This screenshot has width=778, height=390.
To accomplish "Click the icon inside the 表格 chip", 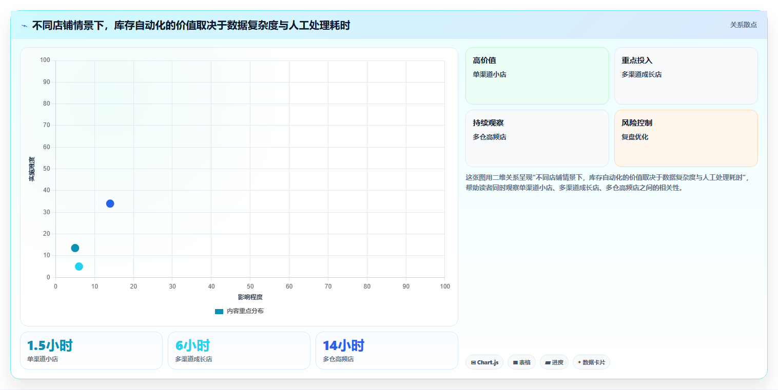I will point(515,362).
